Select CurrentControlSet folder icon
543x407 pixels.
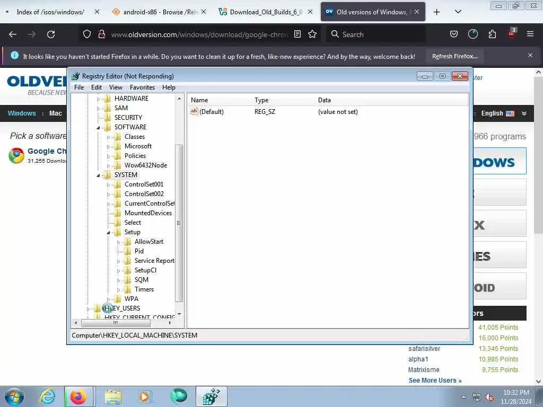pyautogui.click(x=118, y=203)
